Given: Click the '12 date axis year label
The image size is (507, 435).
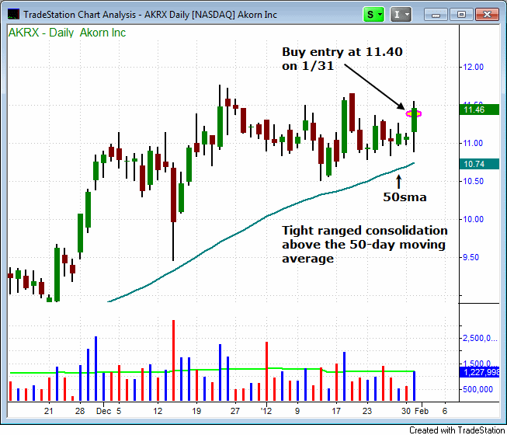Looking at the screenshot, I should (266, 411).
